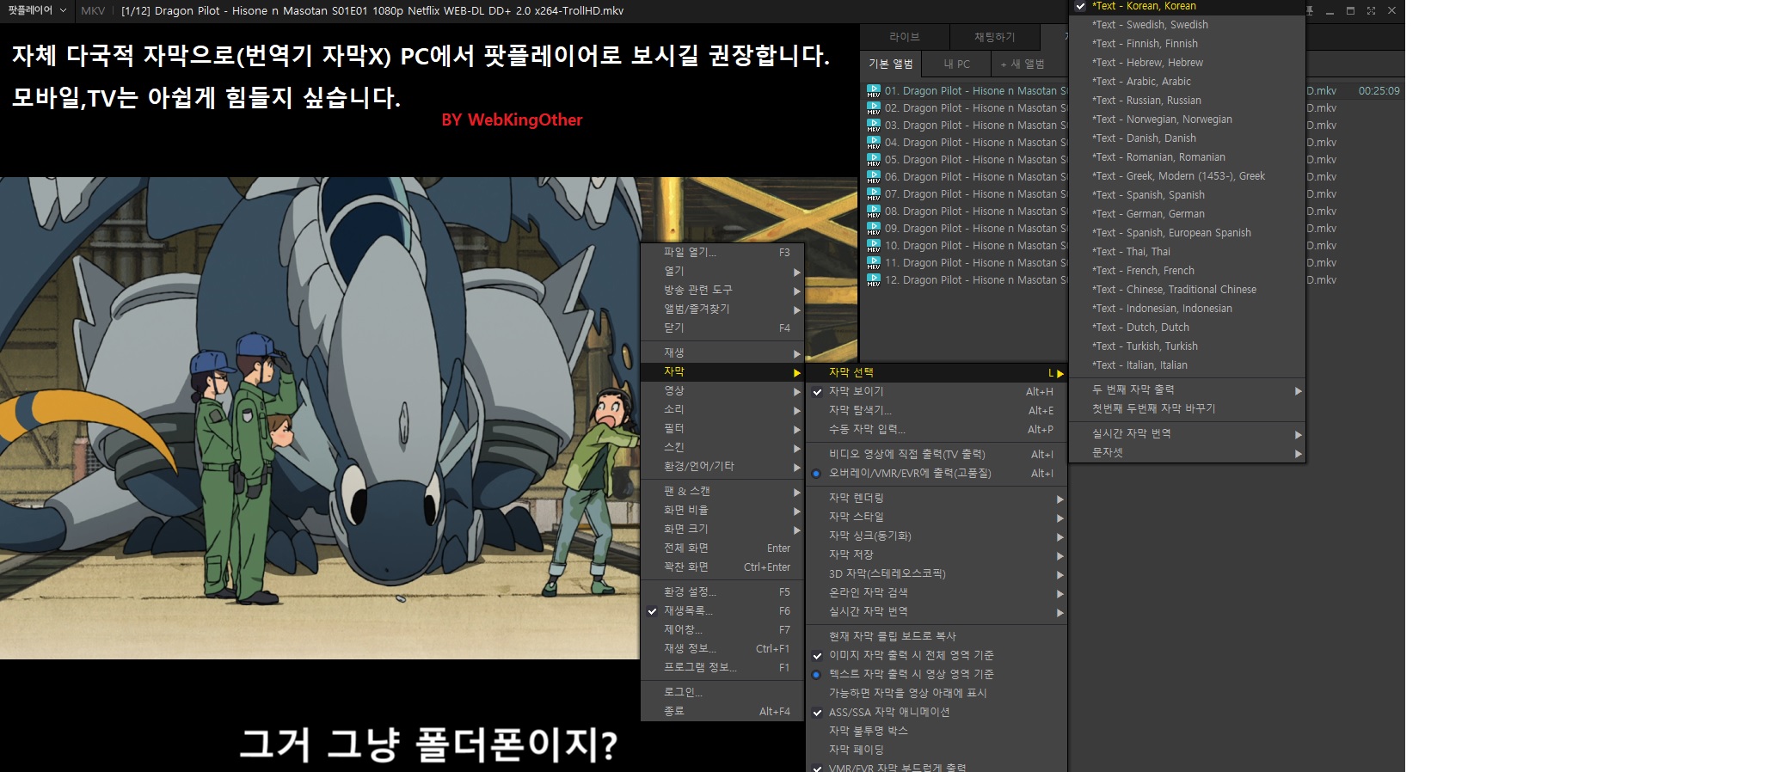Toggle ASS/SSA 자막 애니메이션 option

point(937,712)
